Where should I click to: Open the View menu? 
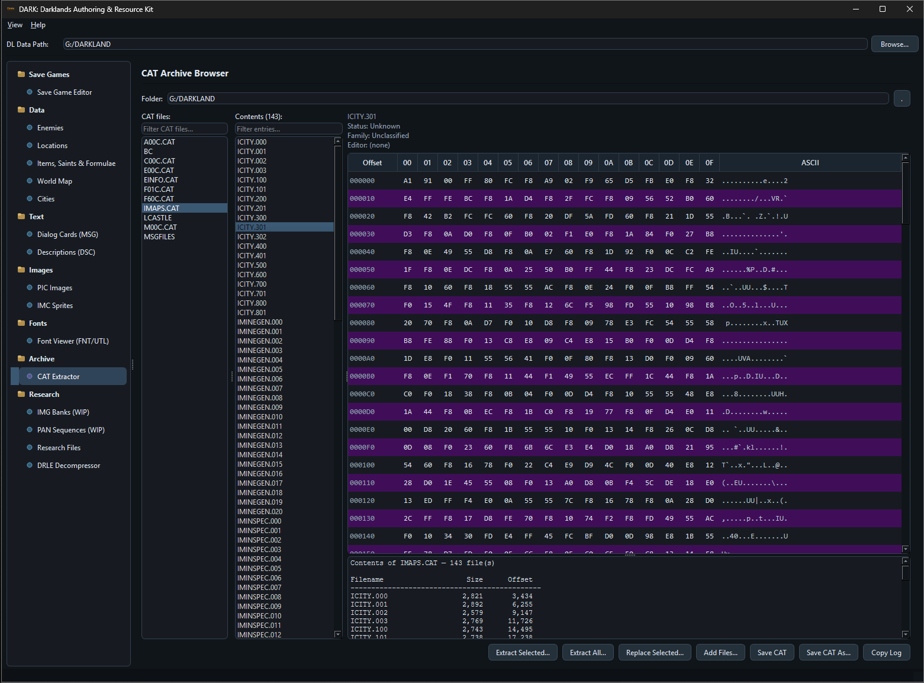pos(15,25)
